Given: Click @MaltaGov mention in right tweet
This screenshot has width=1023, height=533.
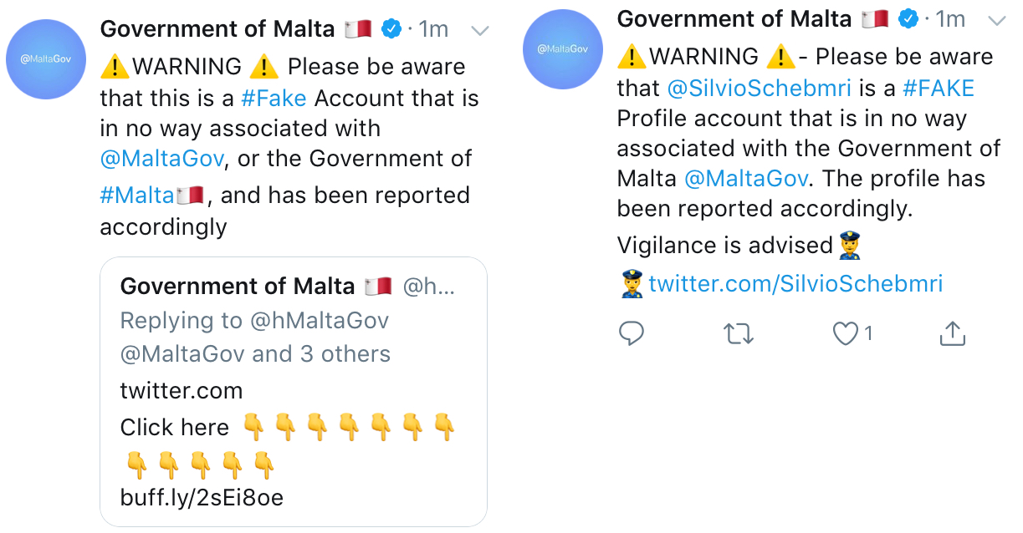Looking at the screenshot, I should 746,178.
